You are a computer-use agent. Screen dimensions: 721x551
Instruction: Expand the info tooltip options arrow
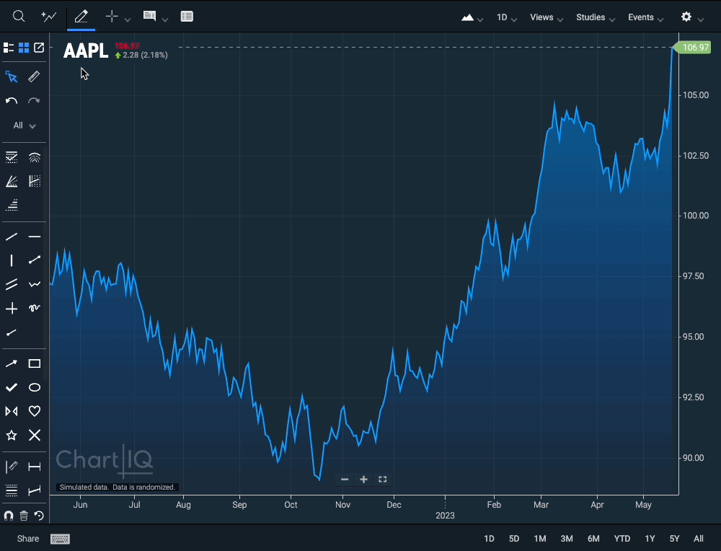point(165,19)
